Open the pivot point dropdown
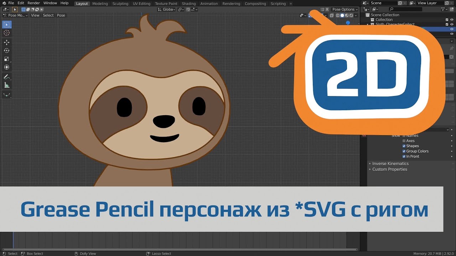 [181, 10]
